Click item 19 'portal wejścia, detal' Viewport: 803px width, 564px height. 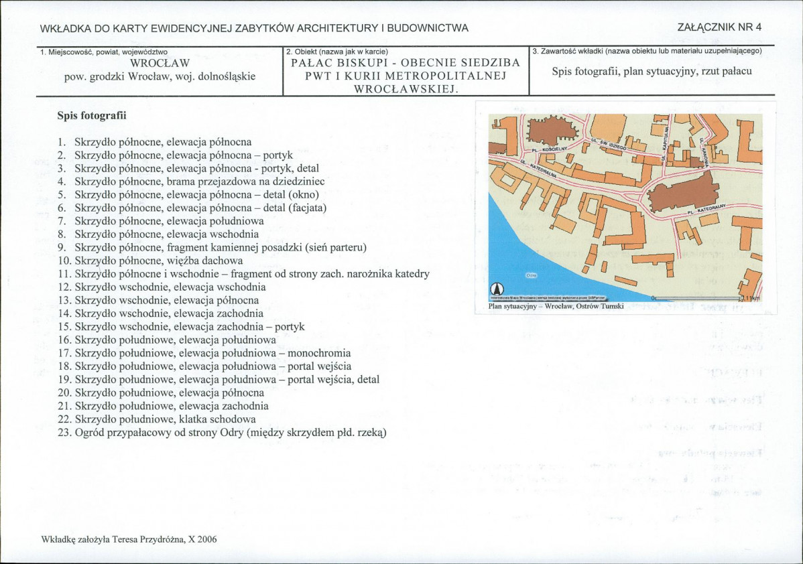[x=333, y=380]
